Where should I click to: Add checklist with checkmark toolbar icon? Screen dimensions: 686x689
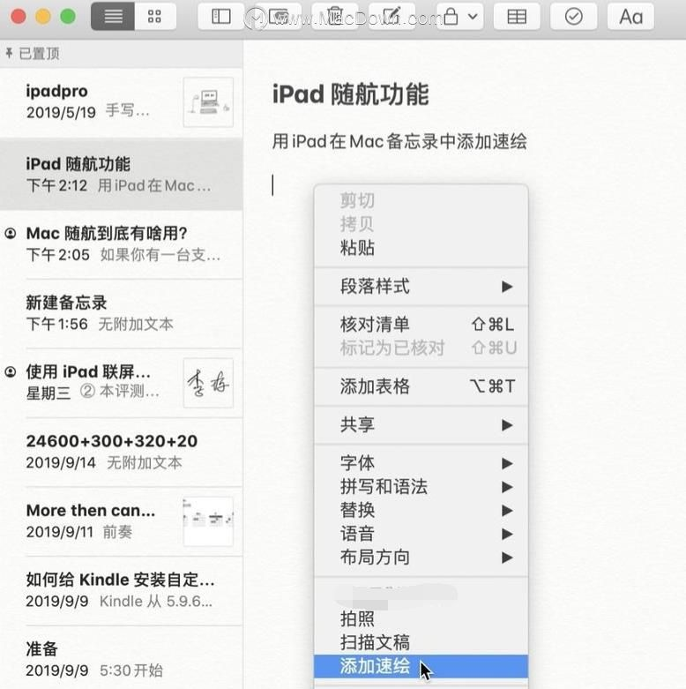coord(573,17)
